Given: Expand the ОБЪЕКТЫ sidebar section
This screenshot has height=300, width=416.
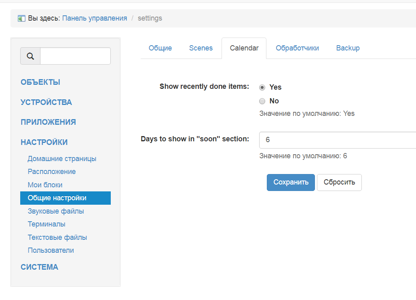Looking at the screenshot, I should coord(40,82).
